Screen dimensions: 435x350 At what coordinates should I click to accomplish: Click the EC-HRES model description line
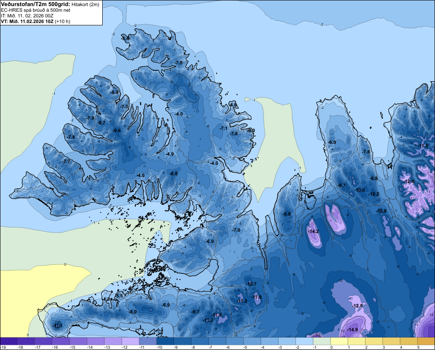click(36, 10)
